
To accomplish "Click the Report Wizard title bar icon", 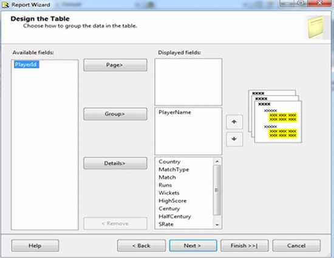I will coord(5,4).
